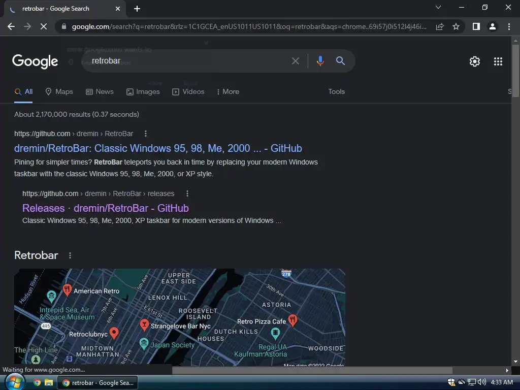The image size is (520, 390).
Task: Open the Windows Start orb
Action: (x=14, y=382)
